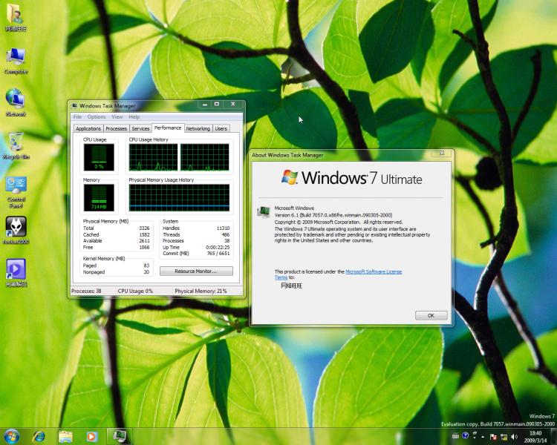Image resolution: width=557 pixels, height=445 pixels.
Task: Open the View menu in Task Manager
Action: (117, 116)
